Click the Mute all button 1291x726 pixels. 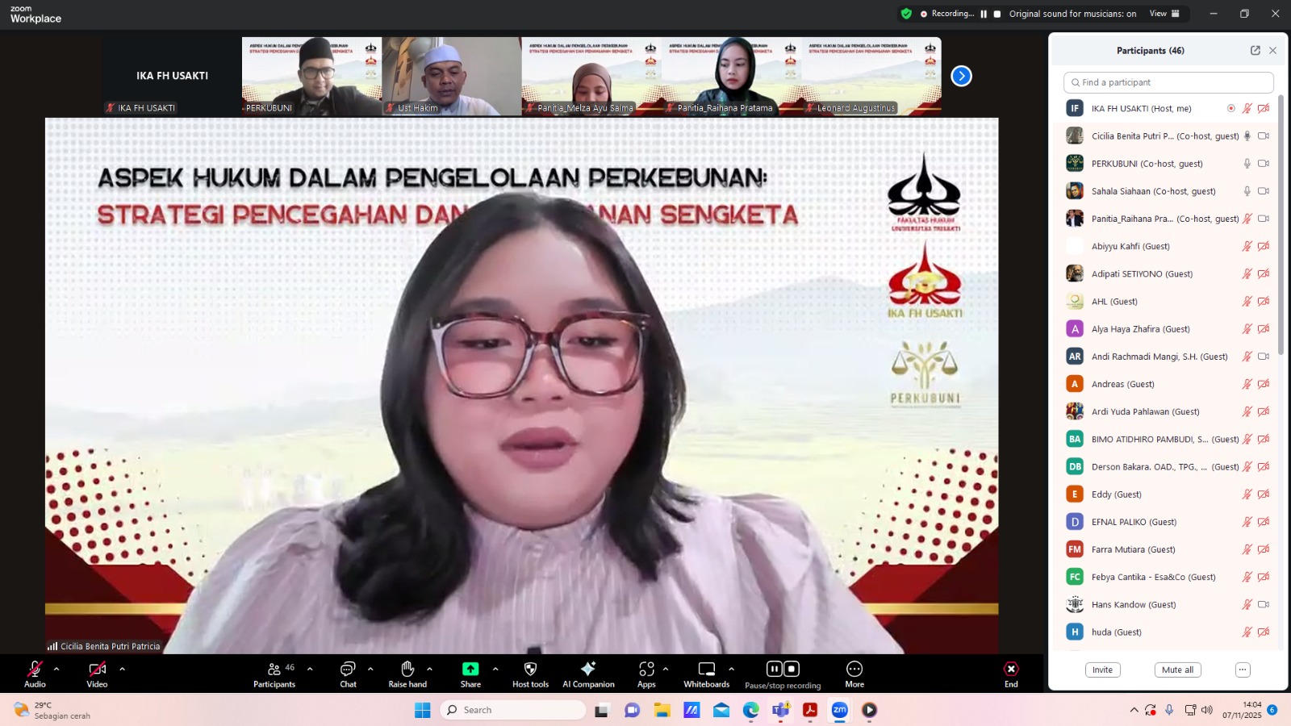[x=1177, y=670]
